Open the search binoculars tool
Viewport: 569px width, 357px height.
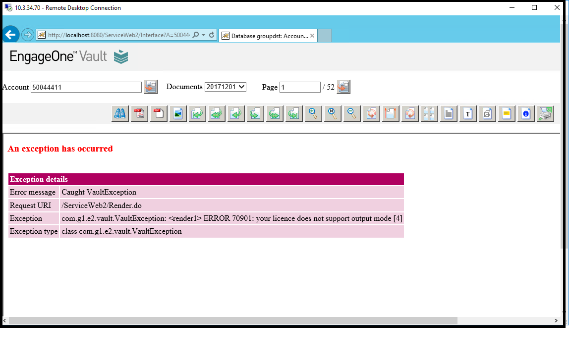click(x=120, y=113)
